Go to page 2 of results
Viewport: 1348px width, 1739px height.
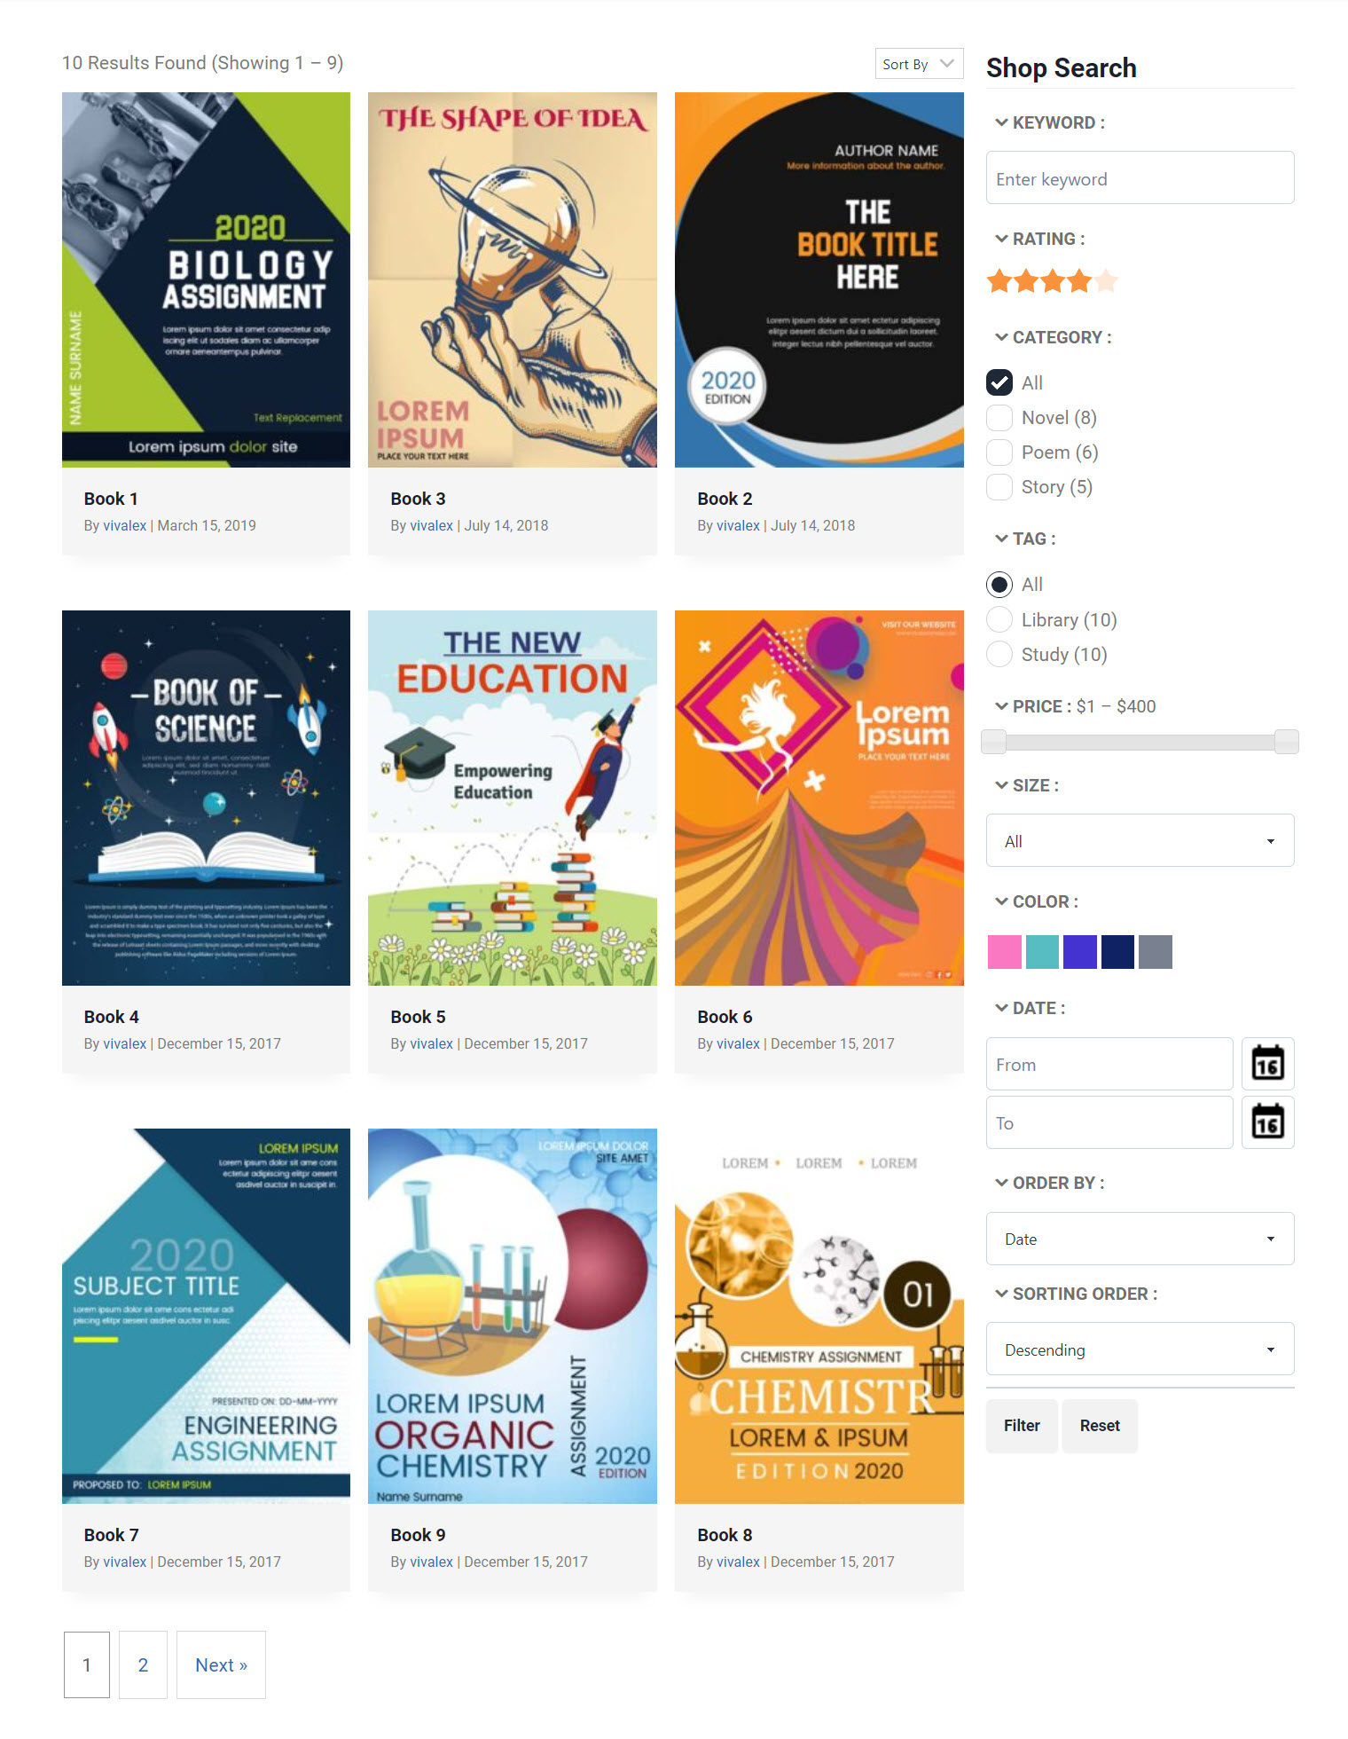[x=143, y=1664]
